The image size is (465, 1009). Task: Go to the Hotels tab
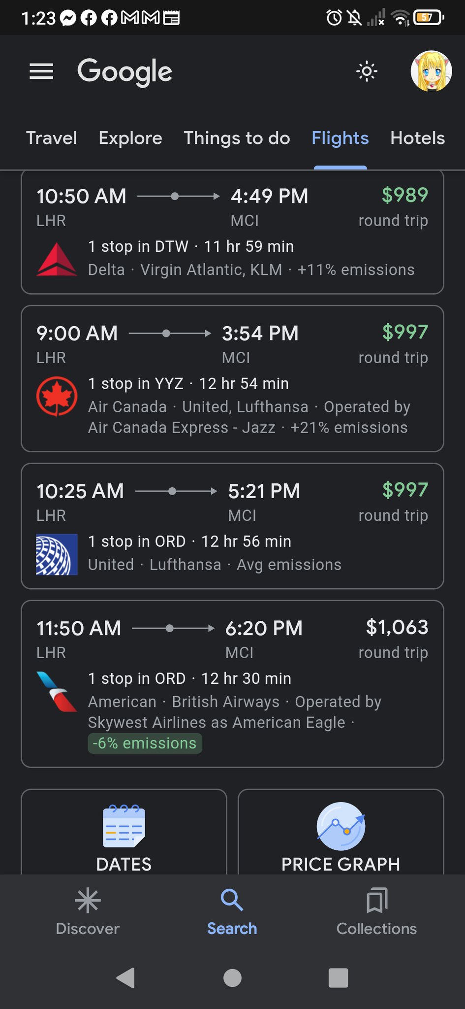point(417,138)
